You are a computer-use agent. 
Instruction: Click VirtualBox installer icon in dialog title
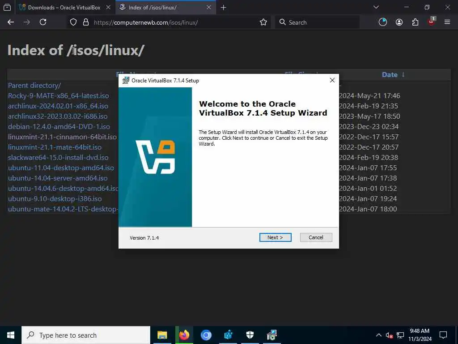[x=126, y=81]
